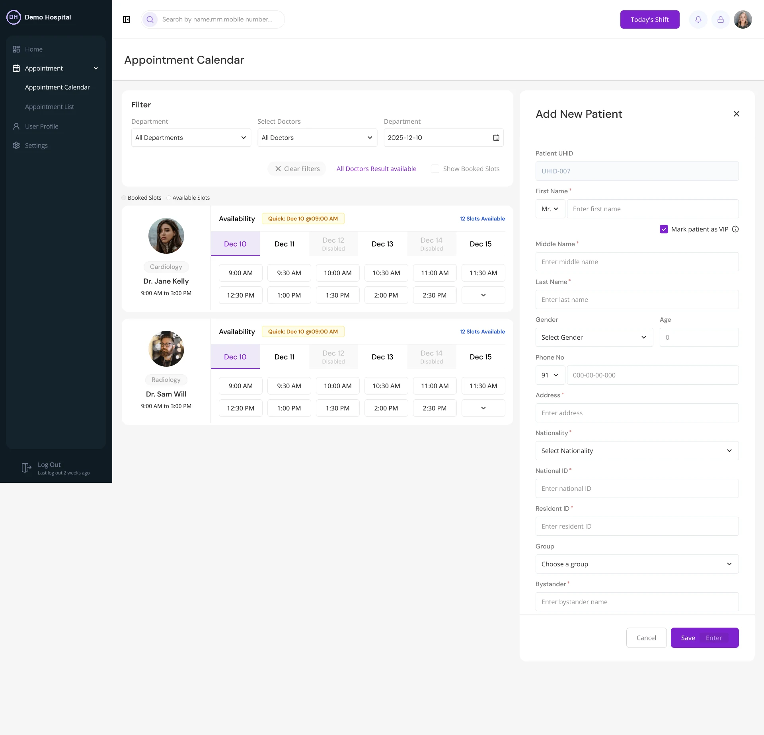764x735 pixels.
Task: Close the Add New Patient panel
Action: click(x=737, y=114)
